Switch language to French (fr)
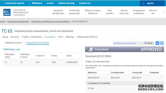Viewport: 166px width, 93px height. tap(162, 43)
